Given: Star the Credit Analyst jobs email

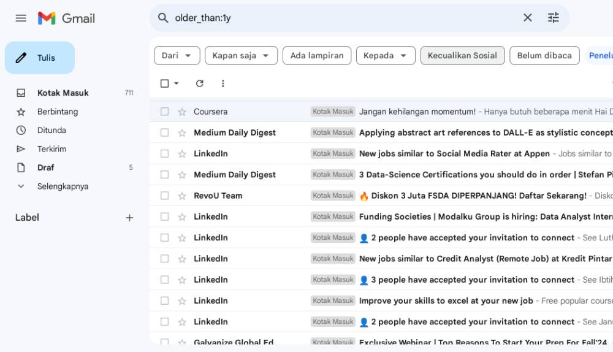Looking at the screenshot, I should pyautogui.click(x=182, y=259).
